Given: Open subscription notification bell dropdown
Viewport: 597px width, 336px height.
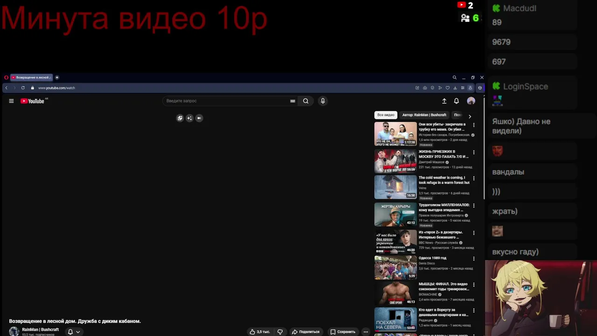Looking at the screenshot, I should pos(74,332).
